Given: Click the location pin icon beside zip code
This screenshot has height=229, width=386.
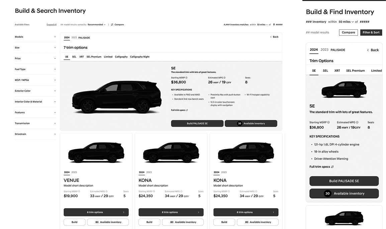Looking at the screenshot, I should click(274, 25).
